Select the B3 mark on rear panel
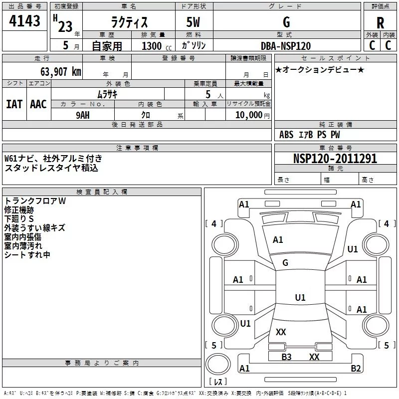 coord(286,357)
